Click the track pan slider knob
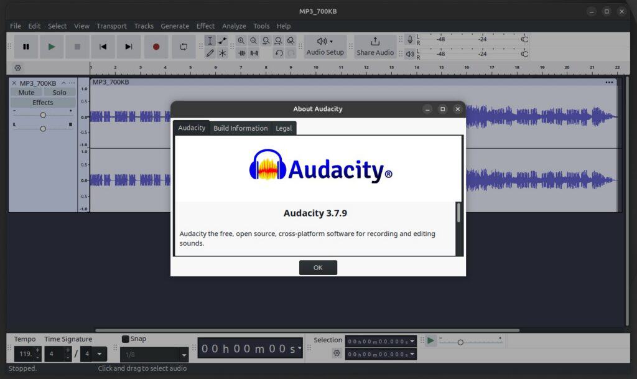Viewport: 637px width, 379px height. pos(43,129)
